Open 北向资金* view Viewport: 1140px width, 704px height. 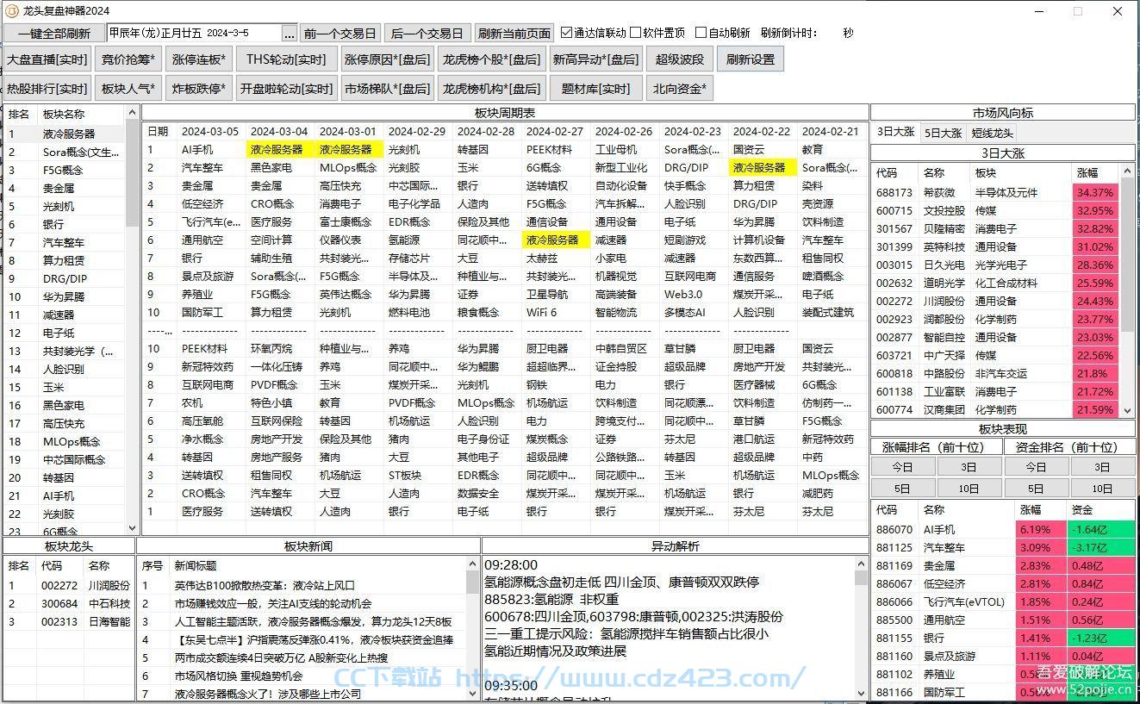[680, 88]
